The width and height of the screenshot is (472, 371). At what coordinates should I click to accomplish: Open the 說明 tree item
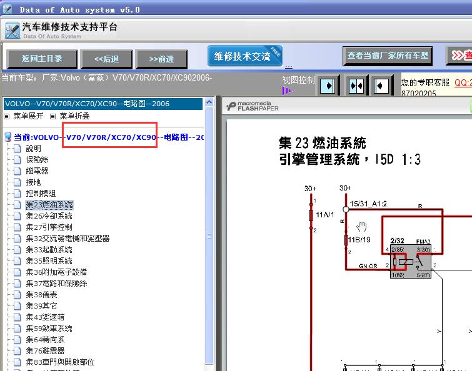(33, 149)
